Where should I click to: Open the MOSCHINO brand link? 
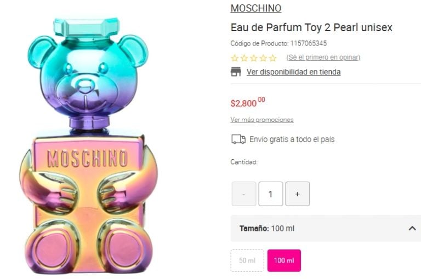pyautogui.click(x=255, y=8)
